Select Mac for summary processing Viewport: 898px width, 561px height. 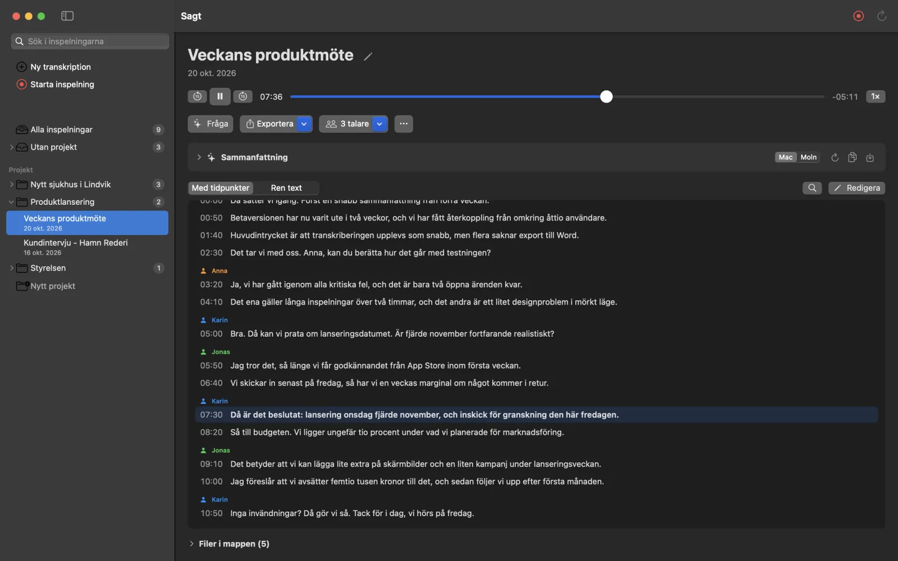click(x=786, y=158)
